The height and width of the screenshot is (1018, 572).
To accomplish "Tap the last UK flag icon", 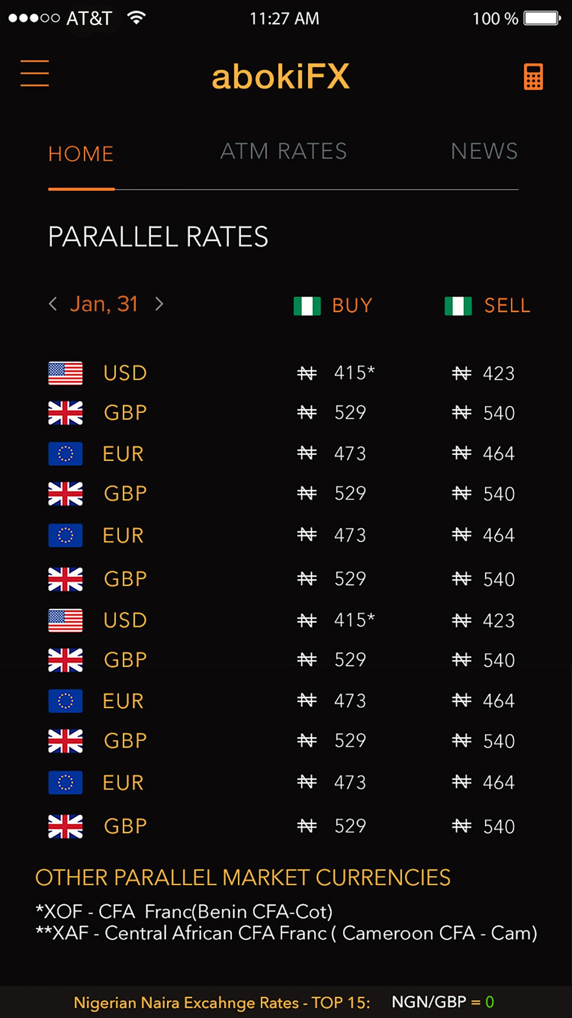I will point(65,826).
